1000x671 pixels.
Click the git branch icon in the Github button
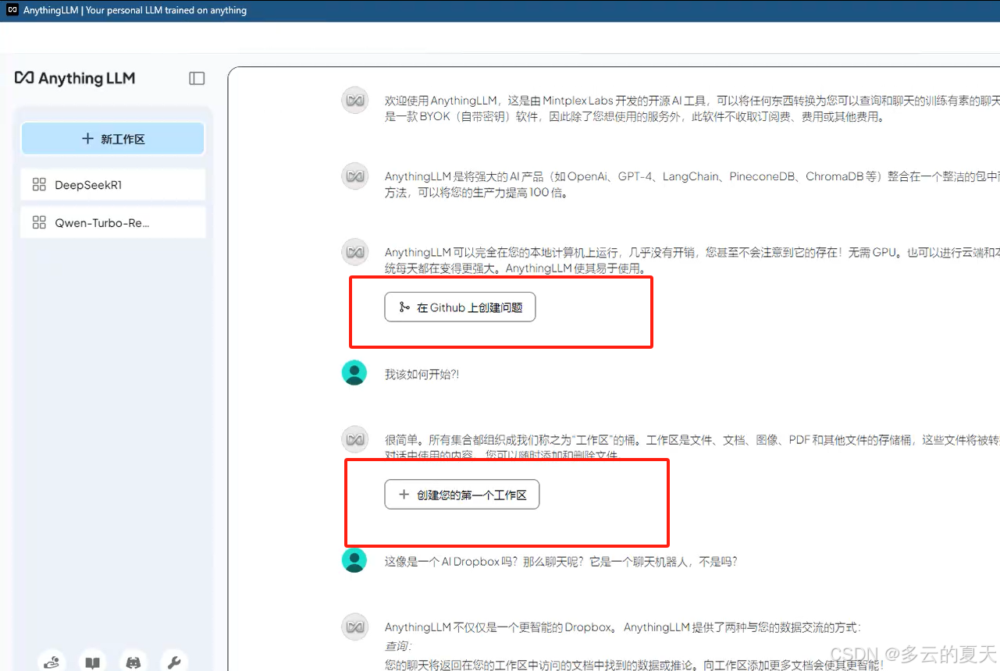pos(404,307)
